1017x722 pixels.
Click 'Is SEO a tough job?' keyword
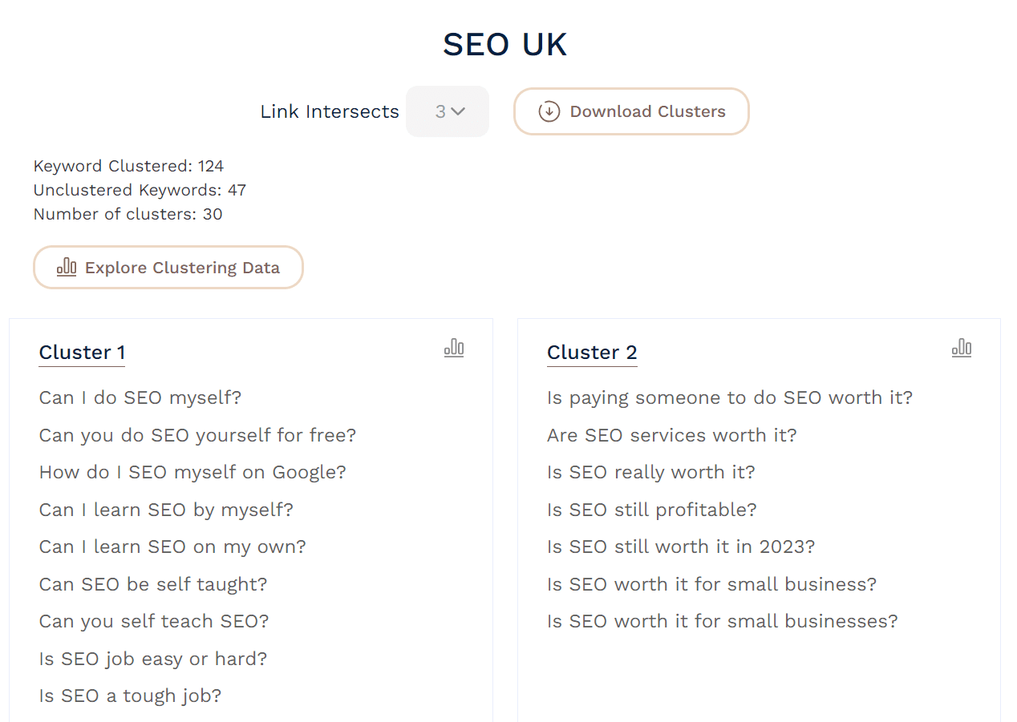point(130,696)
